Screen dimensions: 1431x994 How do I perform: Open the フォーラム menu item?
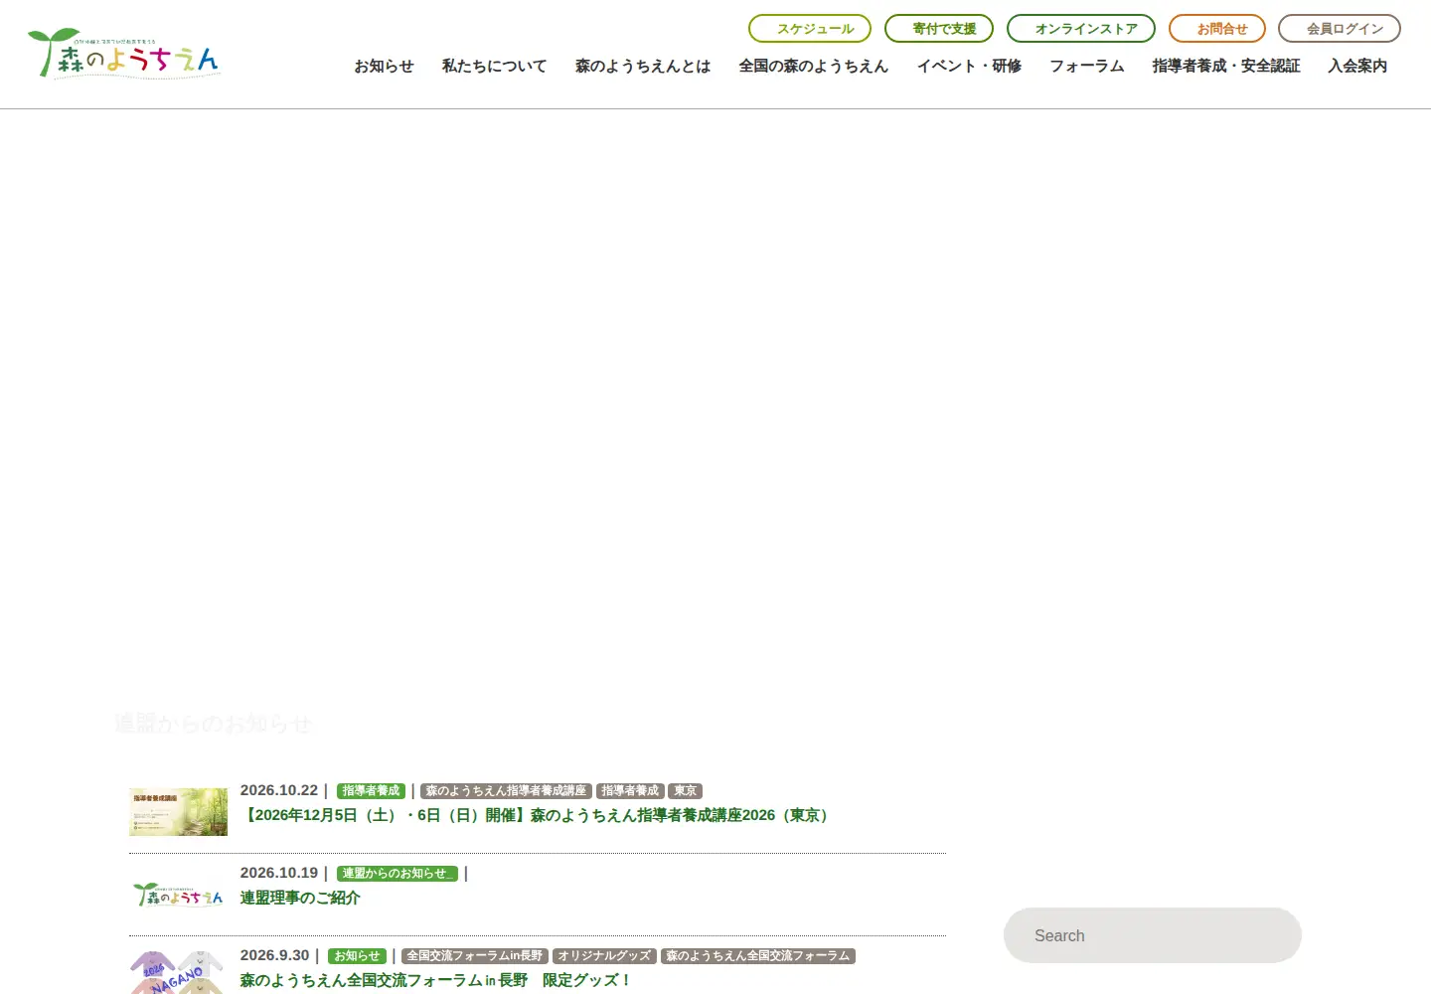[x=1087, y=67]
